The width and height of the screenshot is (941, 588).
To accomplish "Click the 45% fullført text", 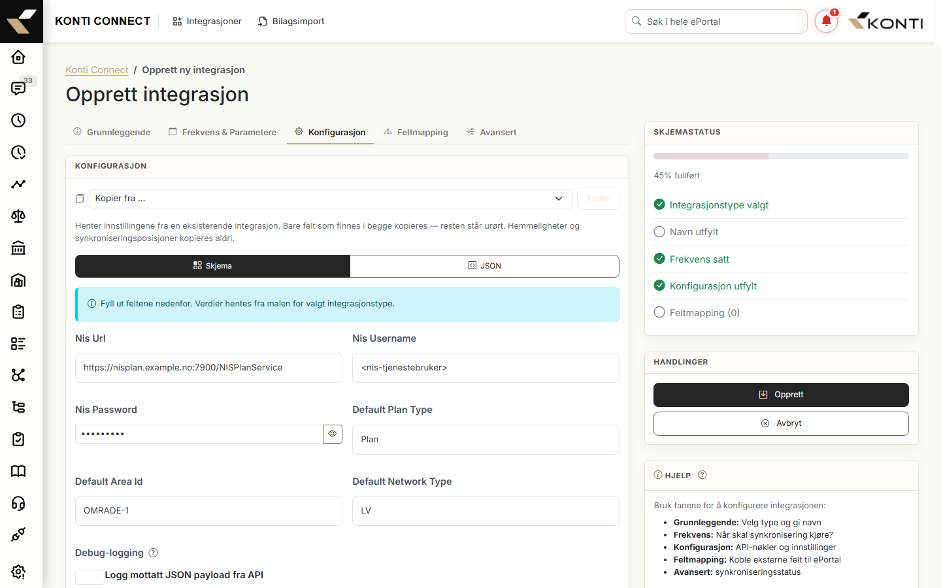I will [677, 176].
